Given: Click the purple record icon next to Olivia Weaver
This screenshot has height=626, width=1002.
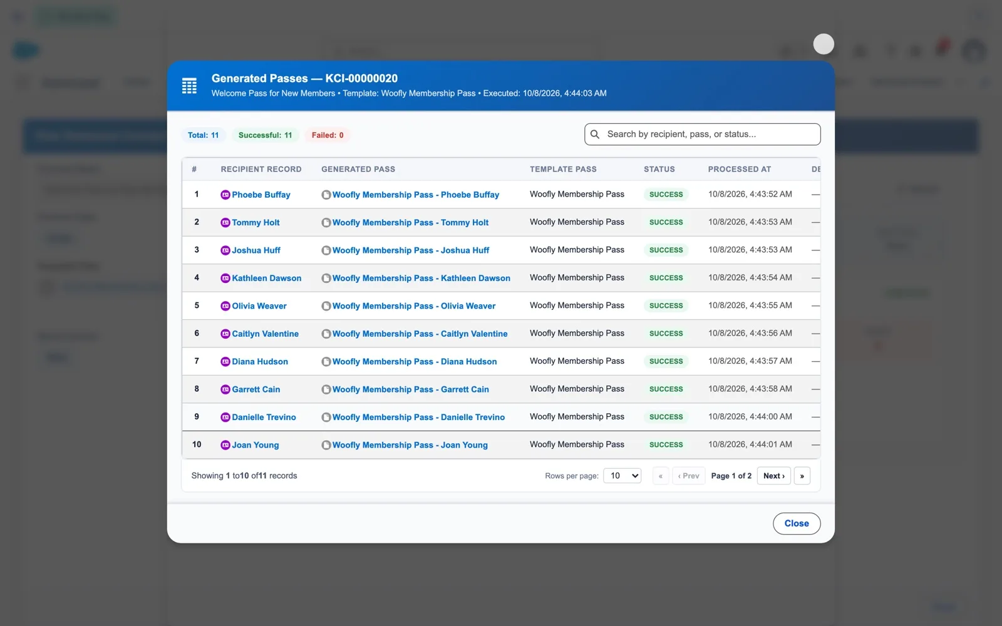Looking at the screenshot, I should point(225,306).
